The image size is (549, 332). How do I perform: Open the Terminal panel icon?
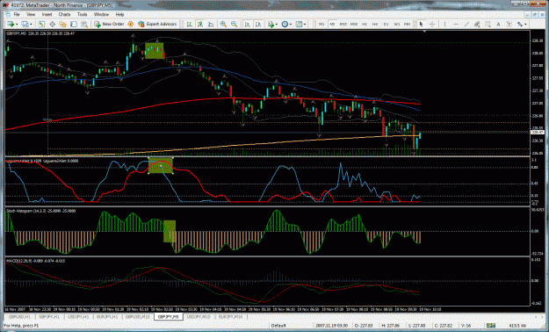pyautogui.click(x=74, y=25)
